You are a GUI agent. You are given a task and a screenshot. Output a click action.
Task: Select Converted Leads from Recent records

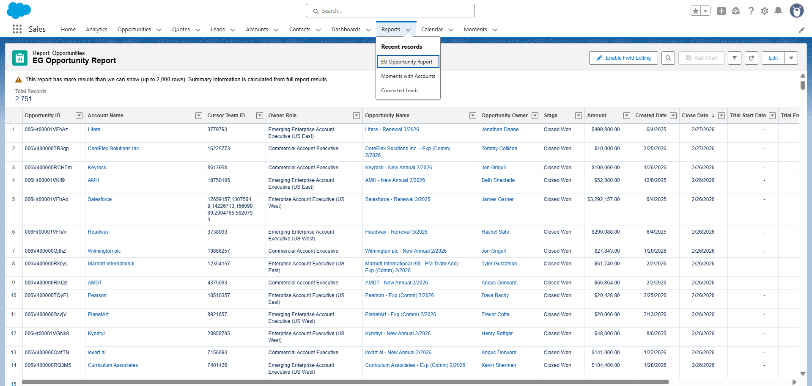tap(399, 90)
